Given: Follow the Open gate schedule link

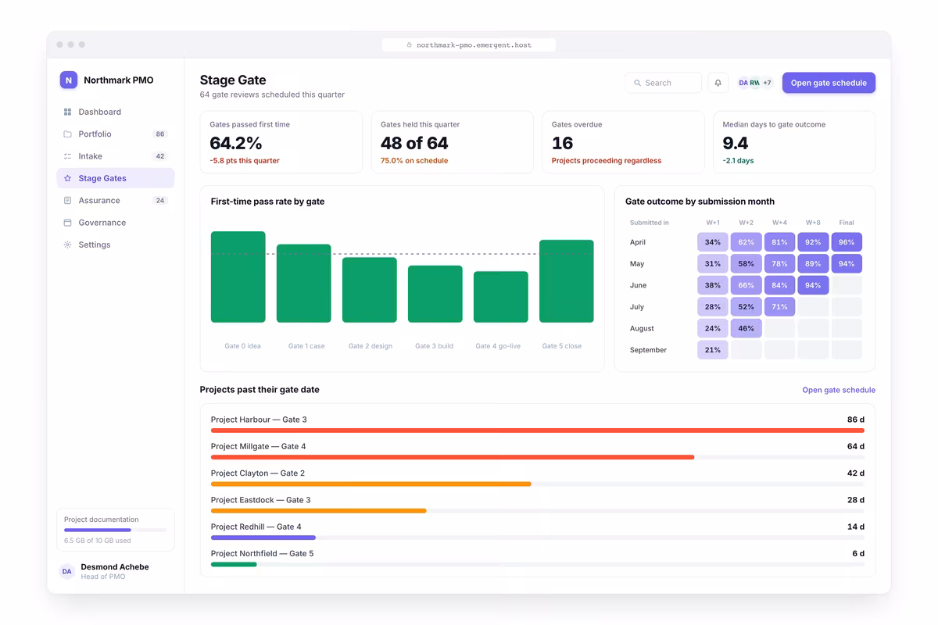Looking at the screenshot, I should pos(839,390).
